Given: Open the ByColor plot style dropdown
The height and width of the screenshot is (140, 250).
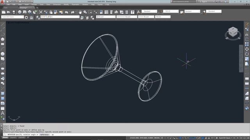Looking at the screenshot, I should point(163,17).
